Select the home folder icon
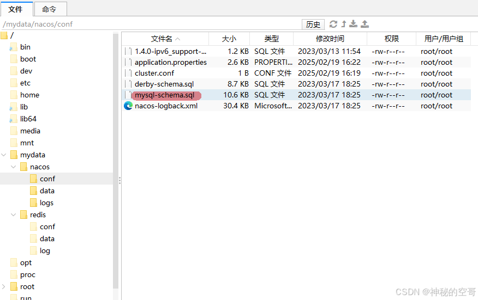 (14, 95)
